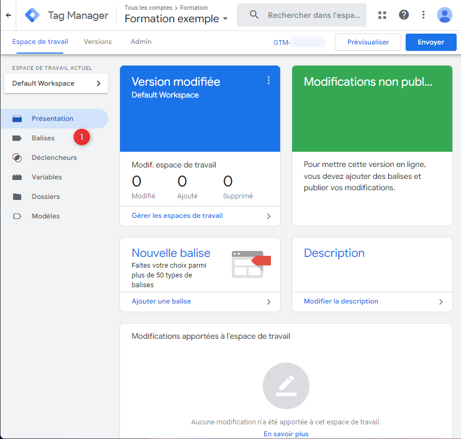
Task: Click the Nouvelle balise heading
Action: [x=171, y=253]
